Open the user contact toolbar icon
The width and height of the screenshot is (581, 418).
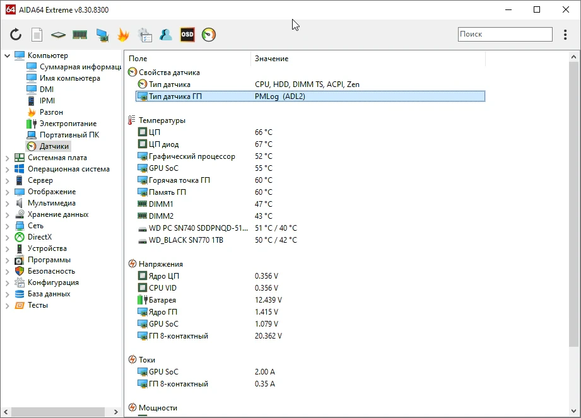(x=166, y=35)
